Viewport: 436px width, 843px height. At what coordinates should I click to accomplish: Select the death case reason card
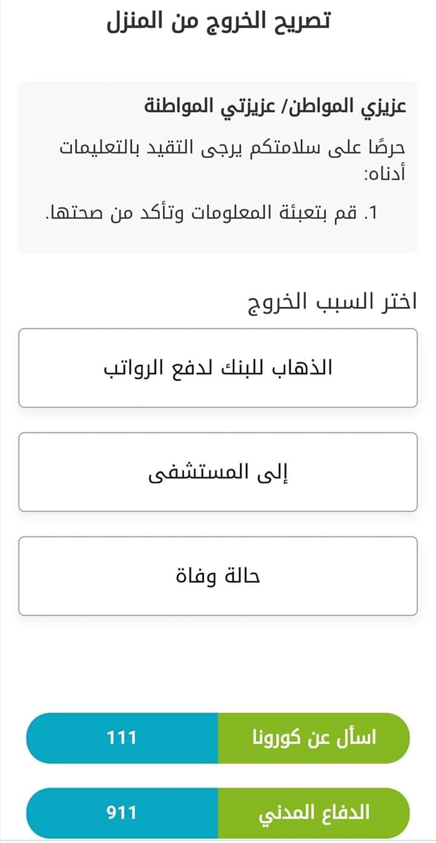[x=218, y=576]
